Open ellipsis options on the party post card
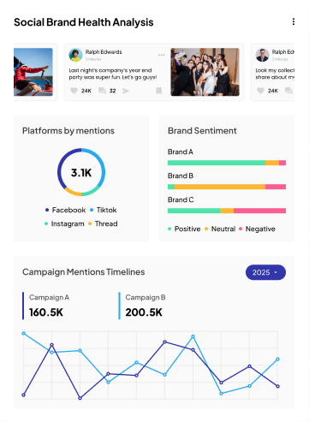The width and height of the screenshot is (309, 422). [x=162, y=55]
